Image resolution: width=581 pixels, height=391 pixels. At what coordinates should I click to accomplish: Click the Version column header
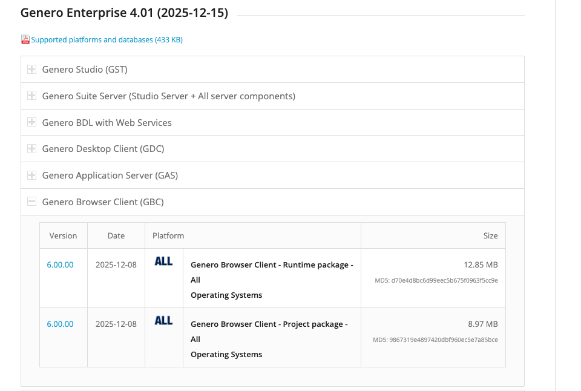[x=63, y=235]
